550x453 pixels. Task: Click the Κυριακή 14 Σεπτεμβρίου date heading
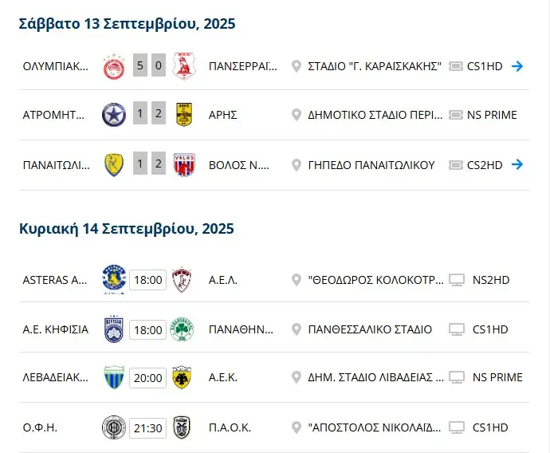pos(126,229)
